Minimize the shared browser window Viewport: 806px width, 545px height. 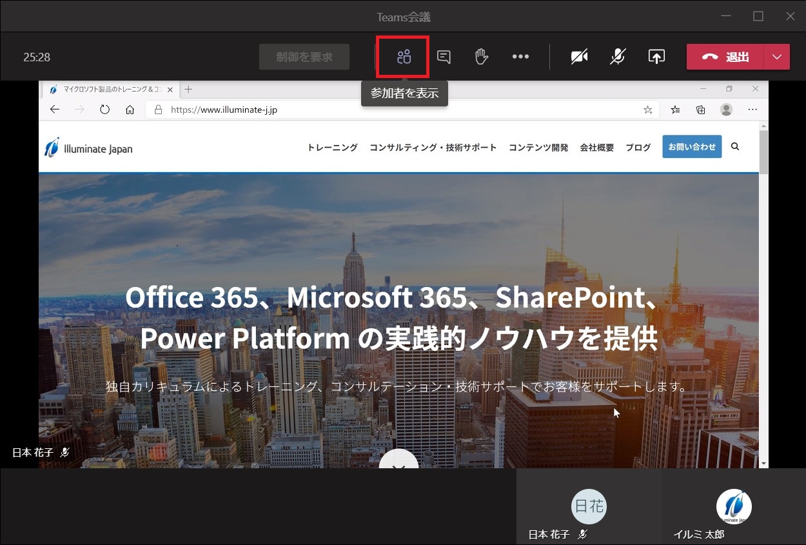pyautogui.click(x=703, y=89)
